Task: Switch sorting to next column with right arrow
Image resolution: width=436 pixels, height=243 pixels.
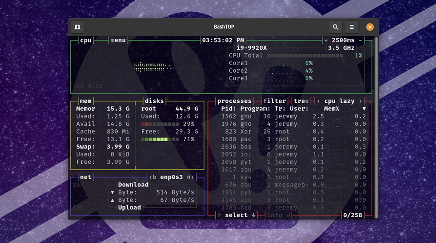Action: [360, 101]
